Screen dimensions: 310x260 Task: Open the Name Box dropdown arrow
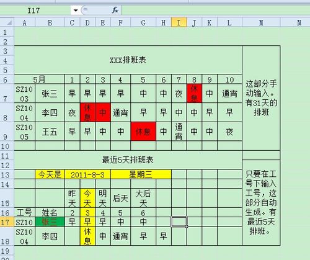click(x=76, y=11)
